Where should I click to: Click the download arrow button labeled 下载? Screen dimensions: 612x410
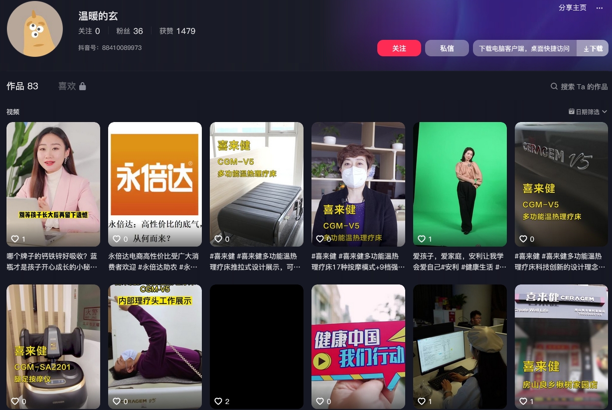pos(593,48)
